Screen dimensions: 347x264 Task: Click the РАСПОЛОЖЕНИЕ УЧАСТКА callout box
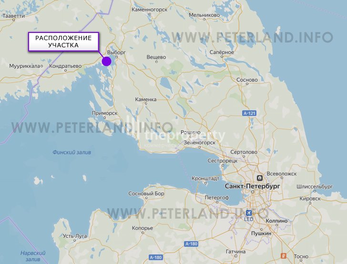pyautogui.click(x=63, y=42)
